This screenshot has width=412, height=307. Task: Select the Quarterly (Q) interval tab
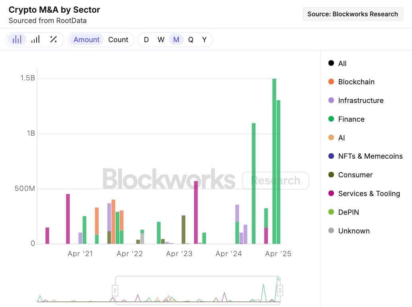pos(191,39)
